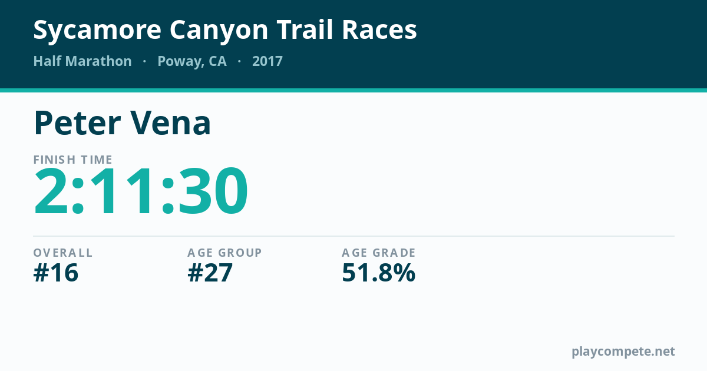This screenshot has height=371, width=707.
Task: Click the FINISH TIME label
Action: [x=73, y=160]
